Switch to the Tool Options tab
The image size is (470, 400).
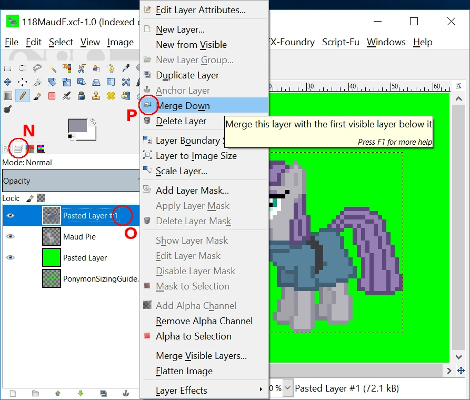point(6,148)
